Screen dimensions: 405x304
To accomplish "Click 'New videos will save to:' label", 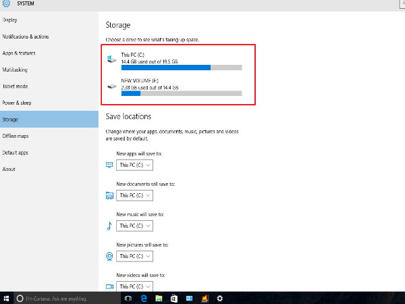I will (x=140, y=275).
